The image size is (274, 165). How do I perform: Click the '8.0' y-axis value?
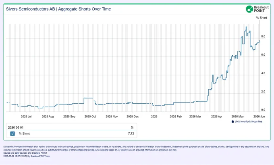tap(263, 36)
